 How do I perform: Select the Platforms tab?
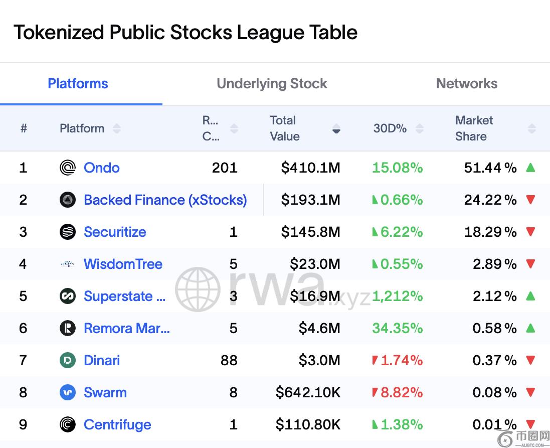pyautogui.click(x=78, y=84)
